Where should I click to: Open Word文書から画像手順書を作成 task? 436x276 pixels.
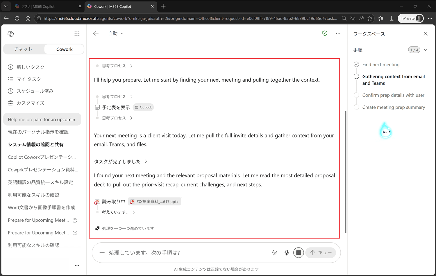[41, 207]
